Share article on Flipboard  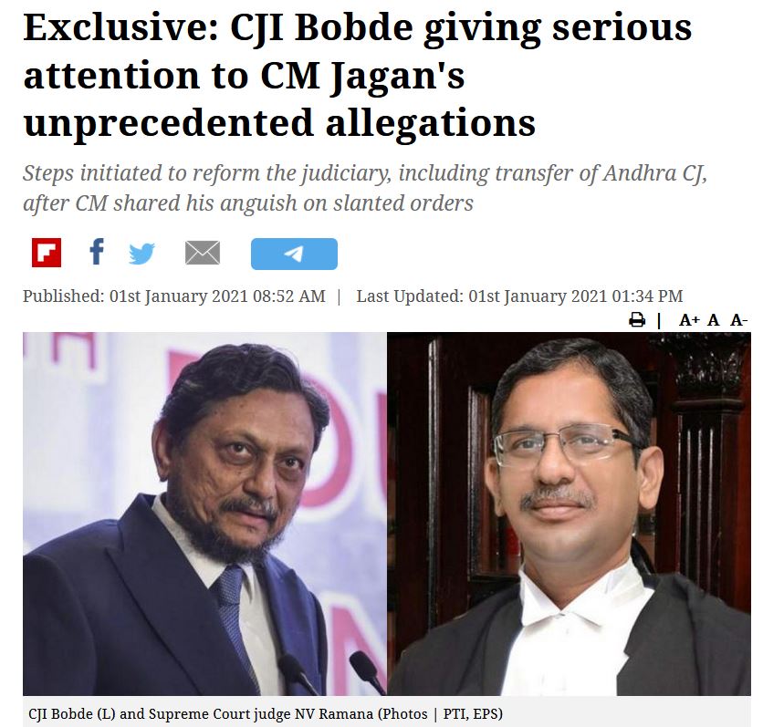(x=47, y=253)
